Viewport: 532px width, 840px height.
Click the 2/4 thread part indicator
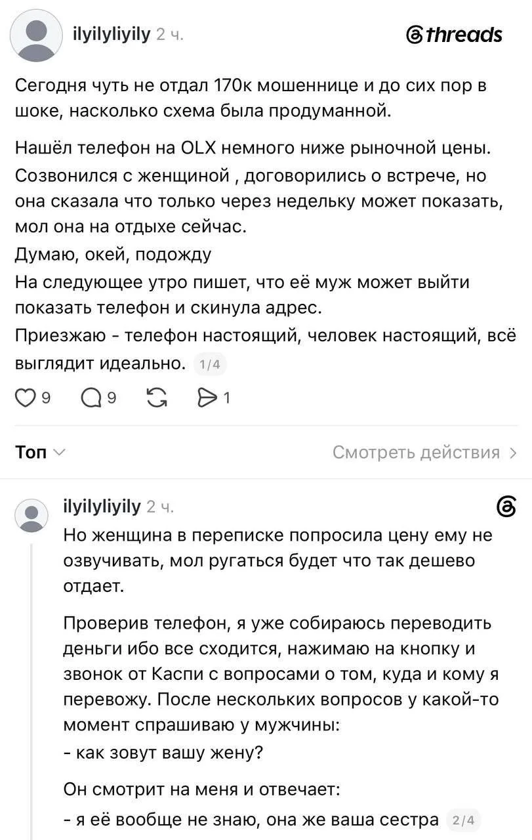(x=463, y=820)
